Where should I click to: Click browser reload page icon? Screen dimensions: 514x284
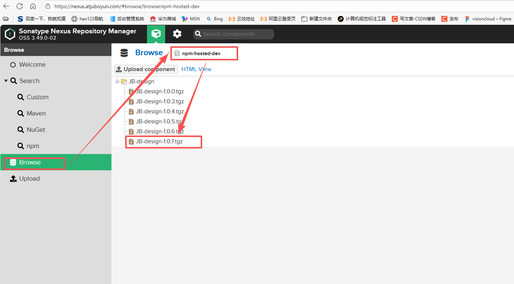[20, 6]
